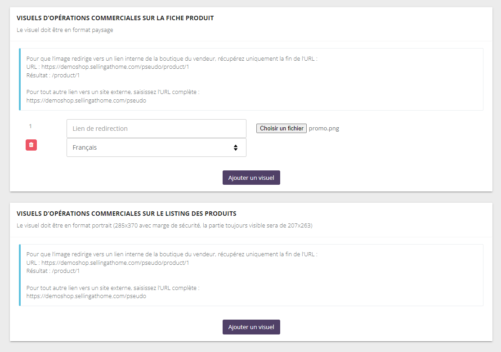
Task: Click the external site URL in fiche produit info box
Action: [86, 101]
